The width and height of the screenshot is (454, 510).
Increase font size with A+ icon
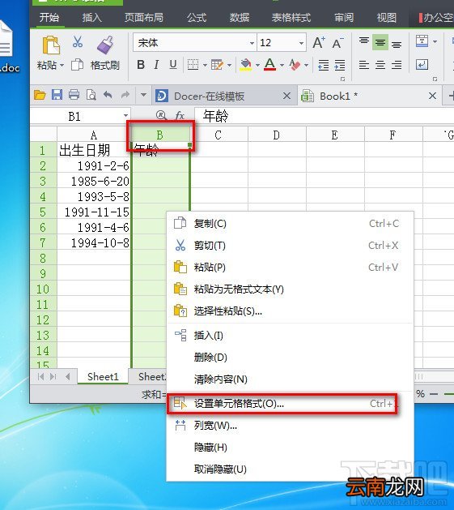[319, 43]
